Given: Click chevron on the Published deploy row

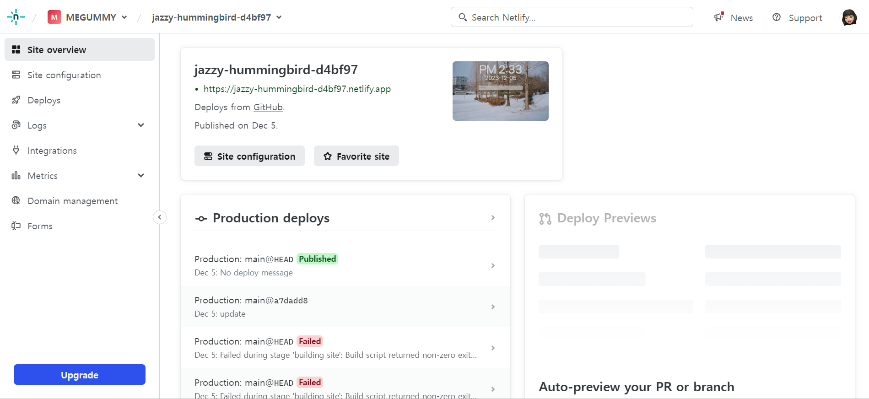Looking at the screenshot, I should coord(493,265).
